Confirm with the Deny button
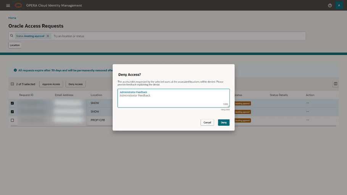 [224, 122]
